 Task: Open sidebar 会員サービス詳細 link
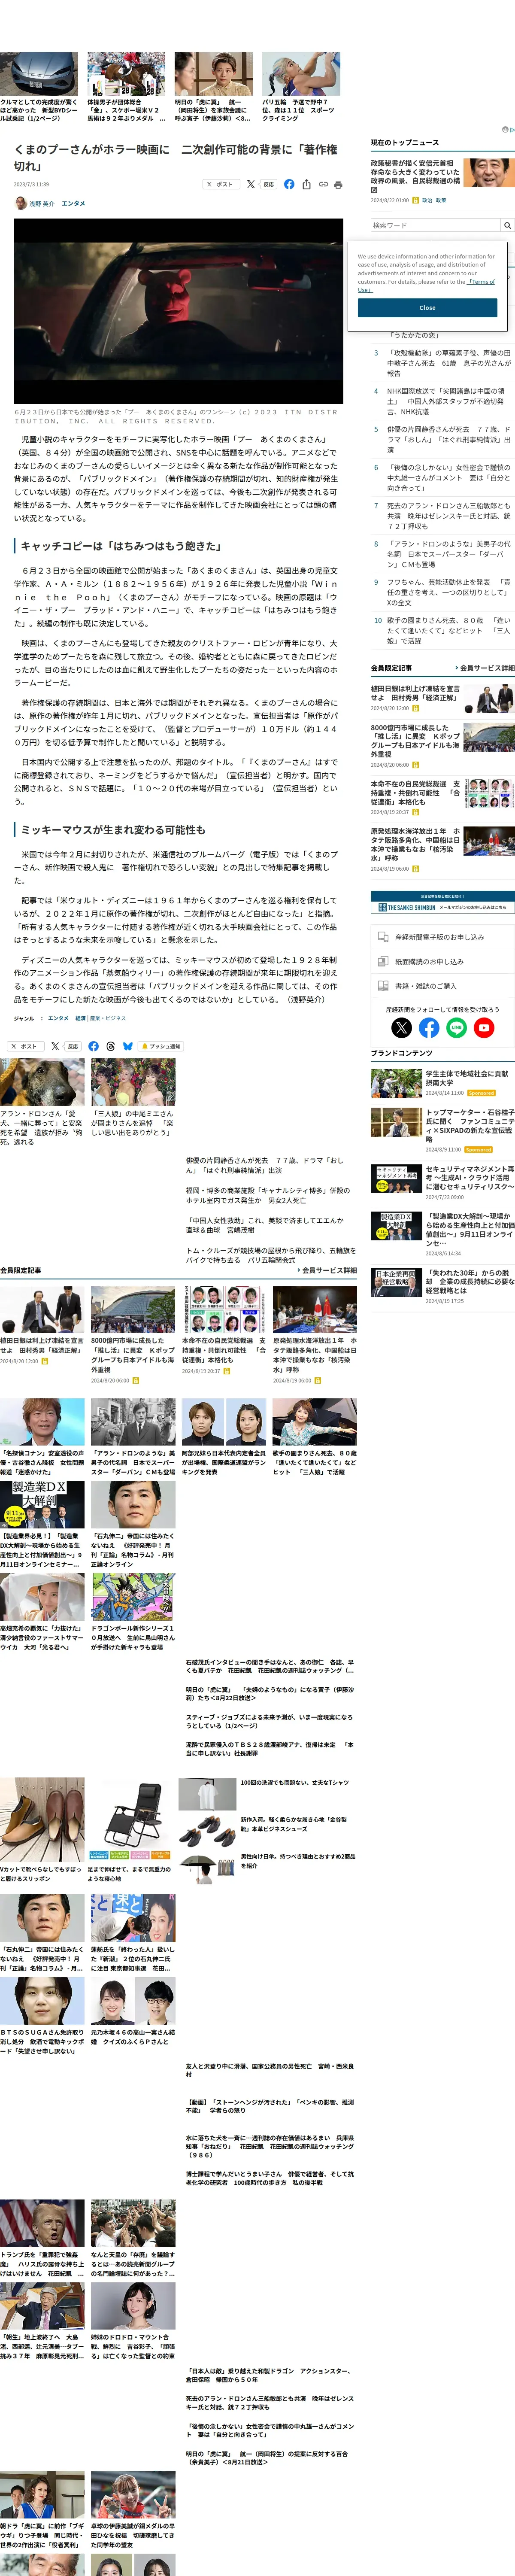point(485,667)
